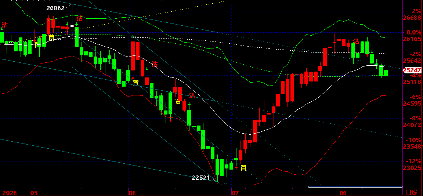Select the 05 month marker on time axis

click(34, 193)
